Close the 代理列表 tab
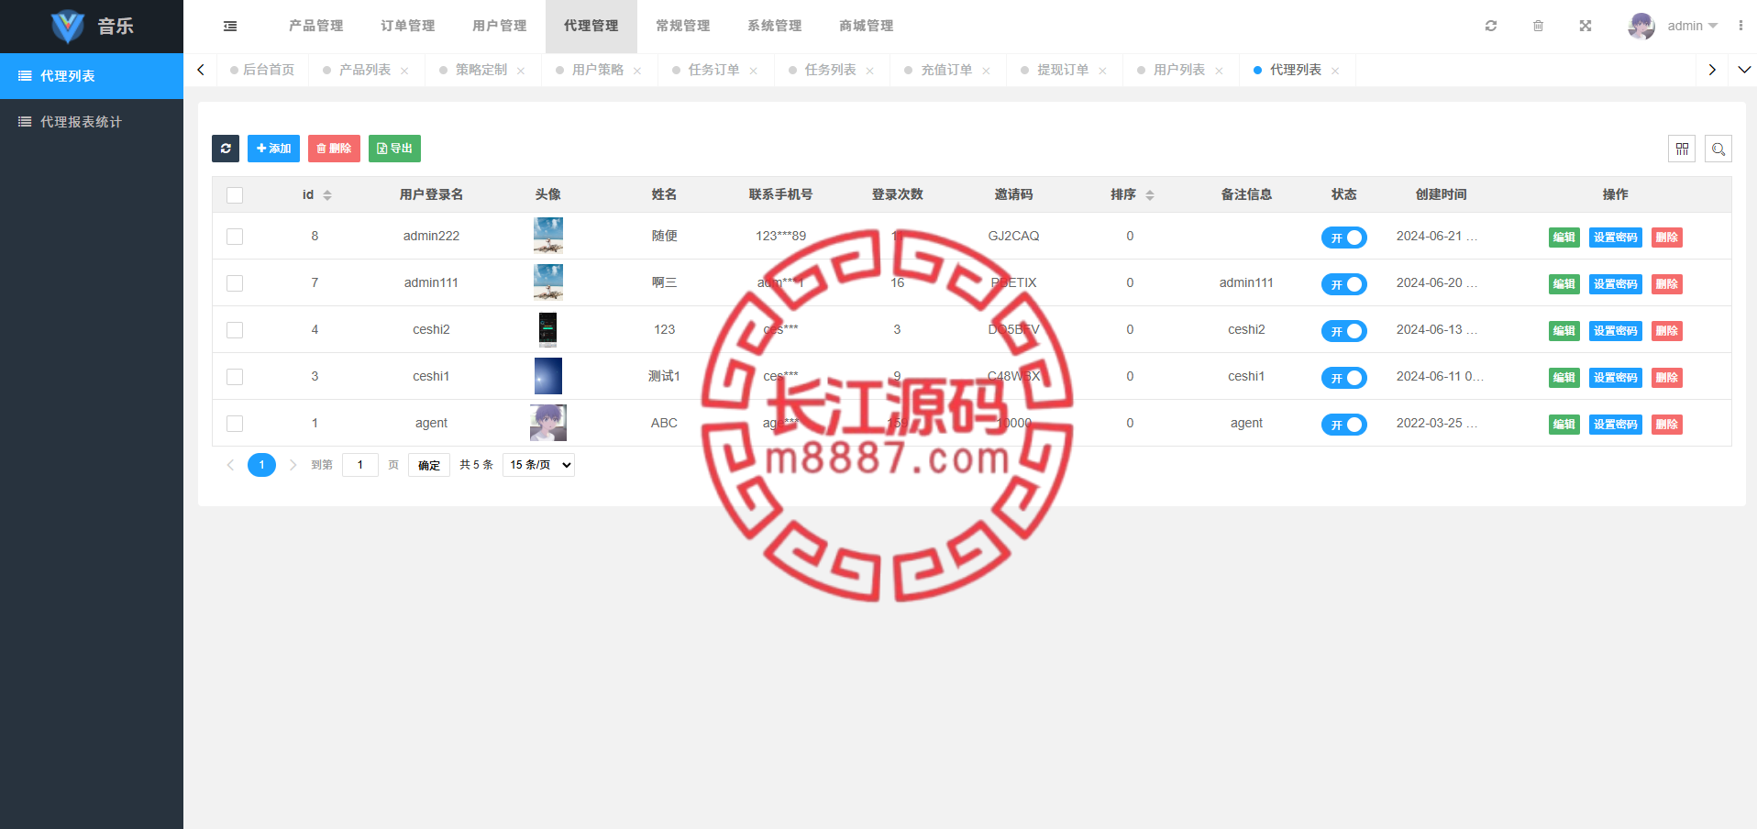The width and height of the screenshot is (1757, 829). (x=1335, y=71)
